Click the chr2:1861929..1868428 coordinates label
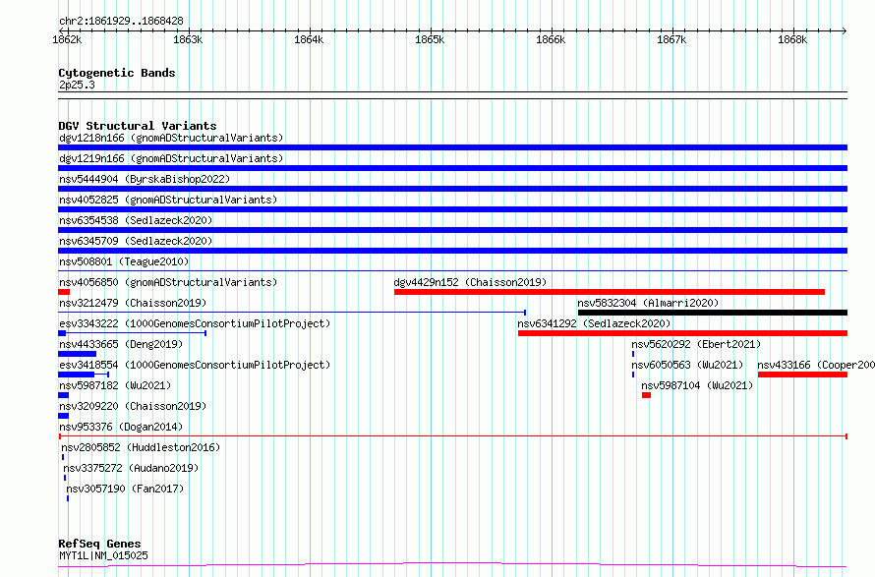Viewport: 875px width, 577px height. tap(121, 22)
